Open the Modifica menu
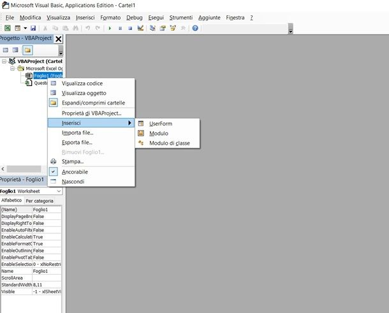 30,18
